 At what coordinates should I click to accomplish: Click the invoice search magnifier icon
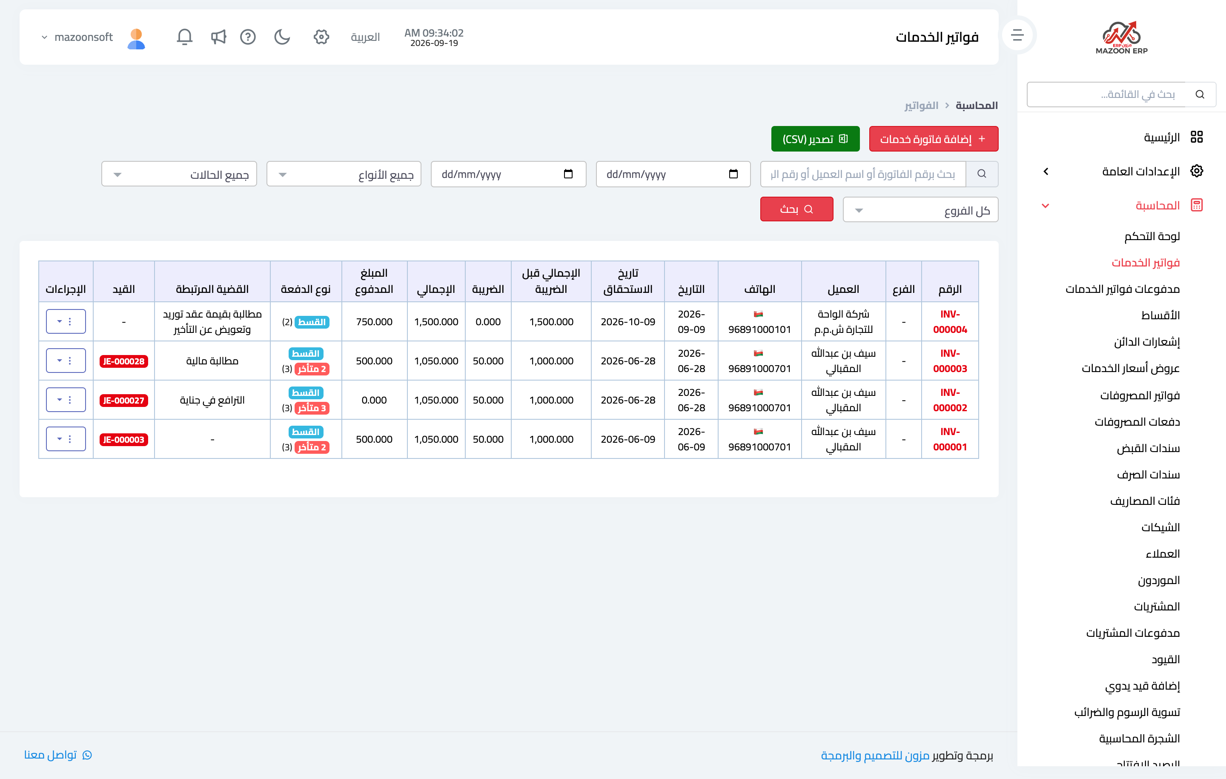(x=982, y=174)
